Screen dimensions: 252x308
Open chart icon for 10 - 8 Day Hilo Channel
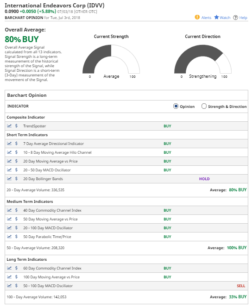[x=9, y=152]
